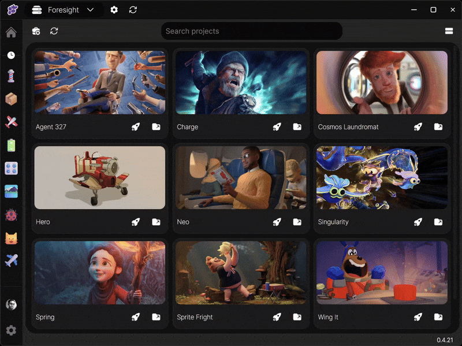The height and width of the screenshot is (346, 462).
Task: Open the user profile avatar
Action: point(11,304)
